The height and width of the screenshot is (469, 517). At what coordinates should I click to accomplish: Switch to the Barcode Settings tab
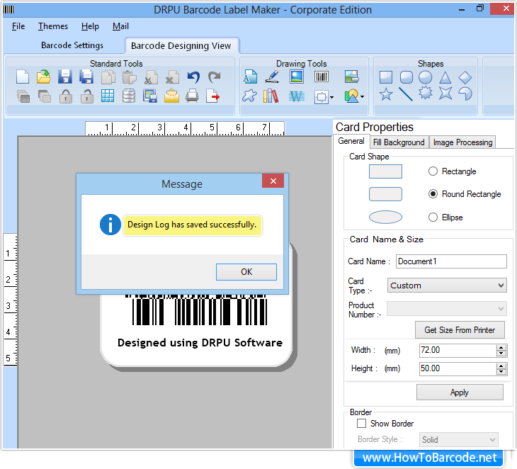coord(72,45)
